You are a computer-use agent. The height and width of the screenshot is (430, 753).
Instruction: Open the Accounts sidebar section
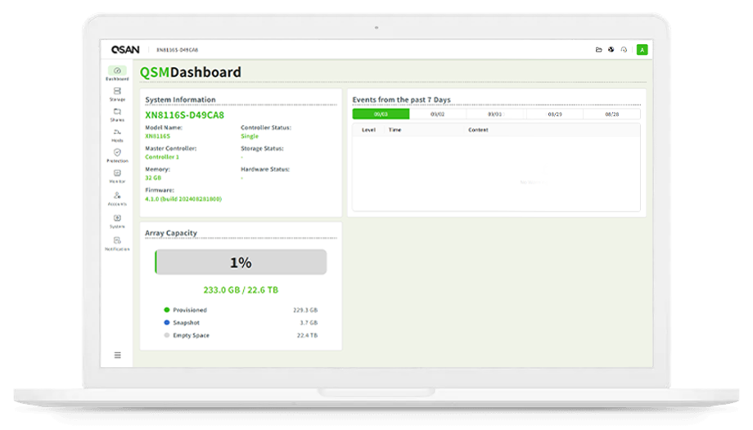[x=117, y=199]
